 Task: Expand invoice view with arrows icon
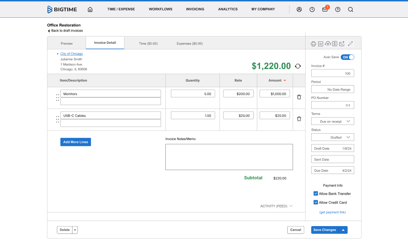(x=351, y=44)
